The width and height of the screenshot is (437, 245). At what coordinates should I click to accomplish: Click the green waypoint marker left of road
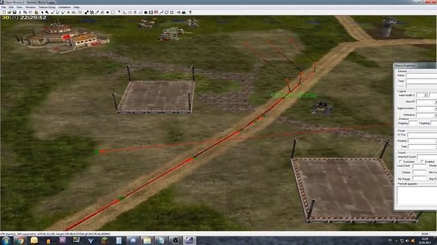[x=96, y=152]
